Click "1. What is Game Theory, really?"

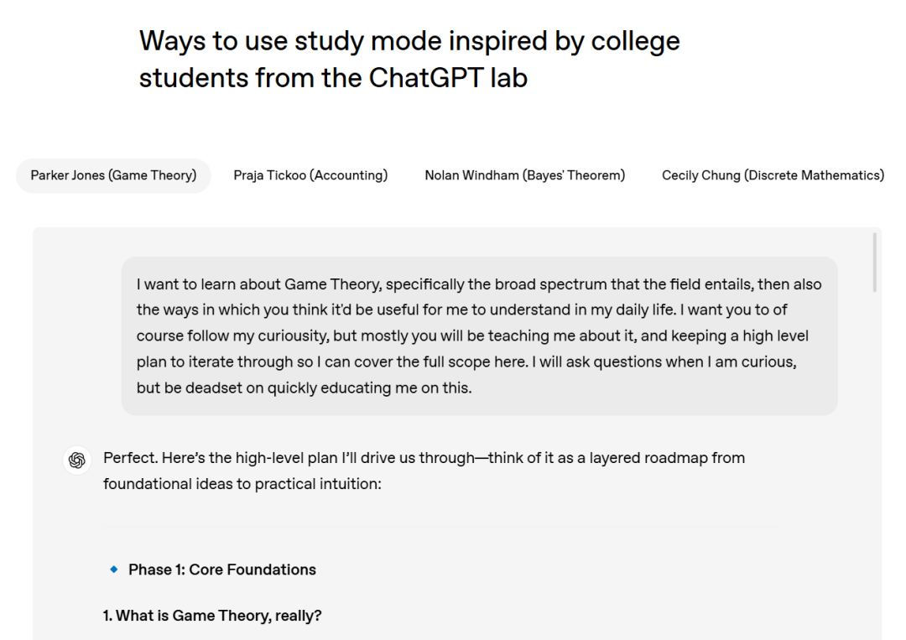[212, 616]
